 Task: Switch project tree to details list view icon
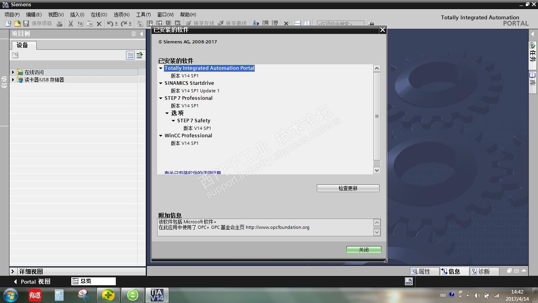(x=130, y=55)
